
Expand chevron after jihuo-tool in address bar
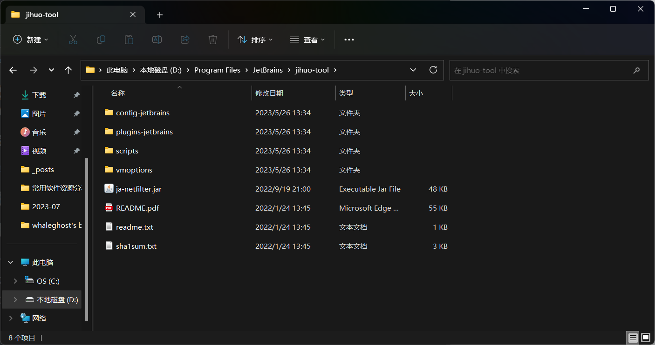click(335, 70)
